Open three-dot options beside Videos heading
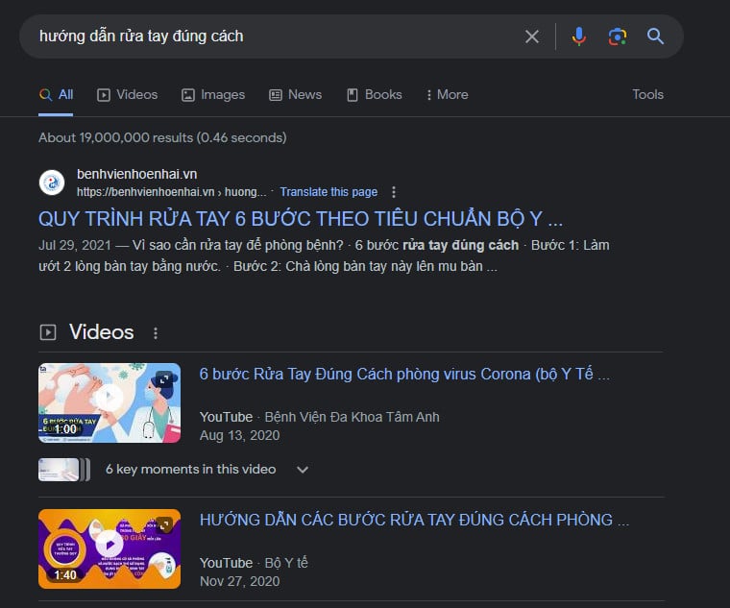 156,333
